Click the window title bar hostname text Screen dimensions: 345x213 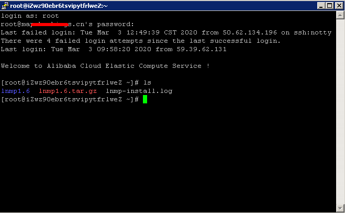59,6
